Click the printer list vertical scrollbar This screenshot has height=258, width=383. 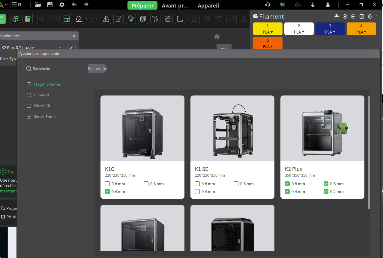tap(369, 152)
